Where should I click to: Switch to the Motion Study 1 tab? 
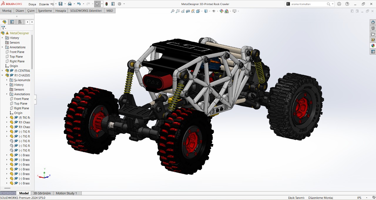tap(66, 193)
